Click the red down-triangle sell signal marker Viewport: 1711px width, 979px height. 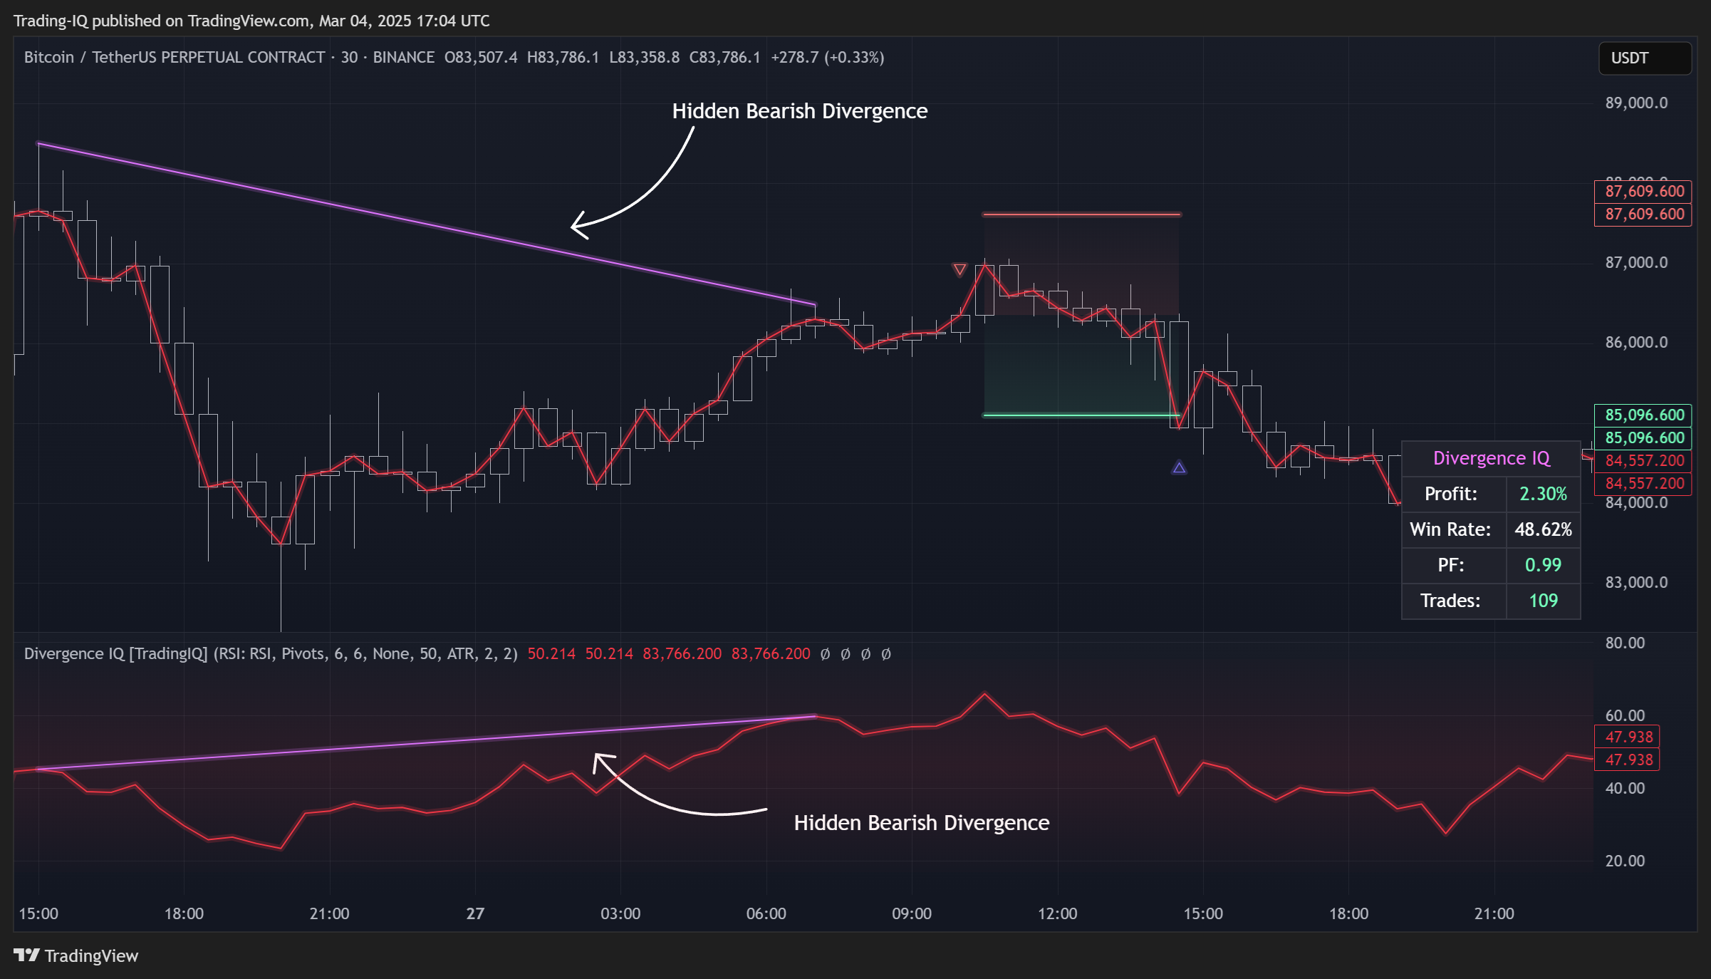point(959,269)
